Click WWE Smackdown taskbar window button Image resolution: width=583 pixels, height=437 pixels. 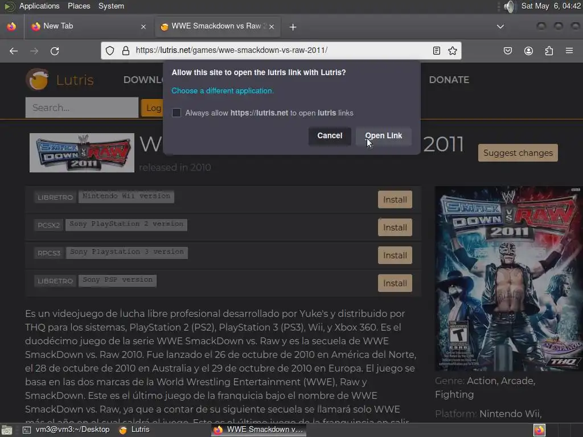258,430
